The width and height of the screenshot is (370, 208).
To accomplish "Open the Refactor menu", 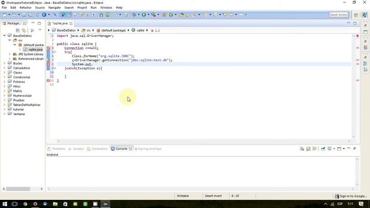I will click(25, 8).
